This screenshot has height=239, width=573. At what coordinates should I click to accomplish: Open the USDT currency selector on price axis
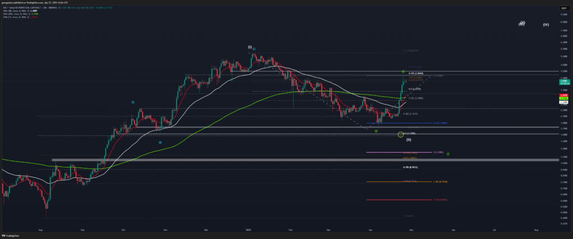562,7
